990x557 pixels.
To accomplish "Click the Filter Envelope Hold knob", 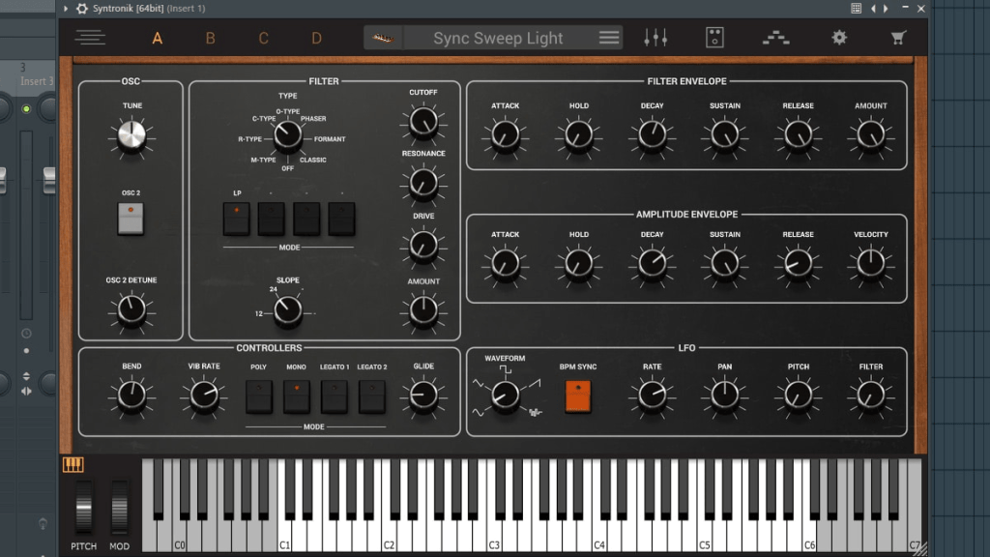I will [578, 135].
